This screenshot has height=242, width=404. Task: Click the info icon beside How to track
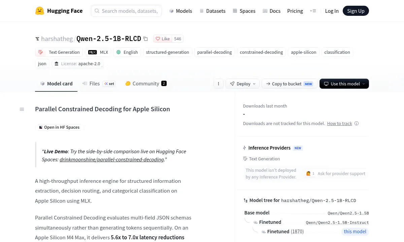[x=357, y=123]
